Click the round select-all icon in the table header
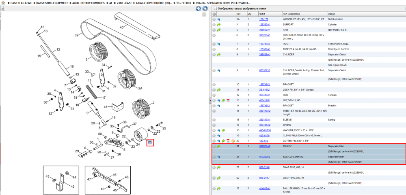Screen dimensions: 406x195 click(x=214, y=14)
